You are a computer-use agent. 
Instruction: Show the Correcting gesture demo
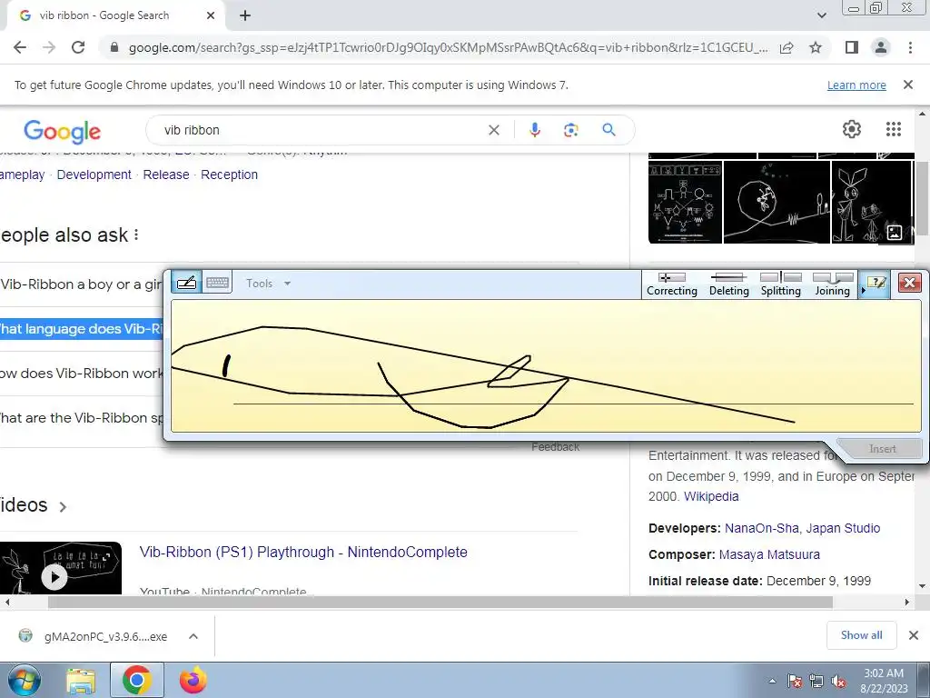tap(671, 284)
